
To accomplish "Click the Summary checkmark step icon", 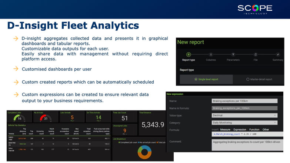I will [278, 54].
